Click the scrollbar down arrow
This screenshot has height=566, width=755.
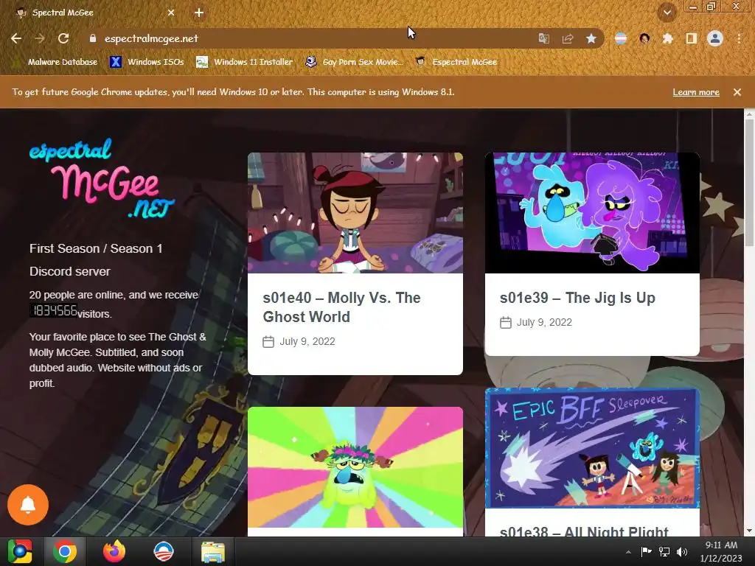pyautogui.click(x=749, y=531)
